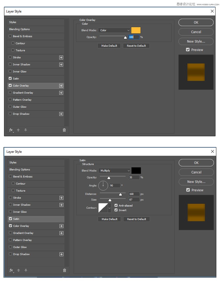The image size is (222, 295).
Task: Click Satin Size slider handle
Action: pyautogui.click(x=110, y=200)
